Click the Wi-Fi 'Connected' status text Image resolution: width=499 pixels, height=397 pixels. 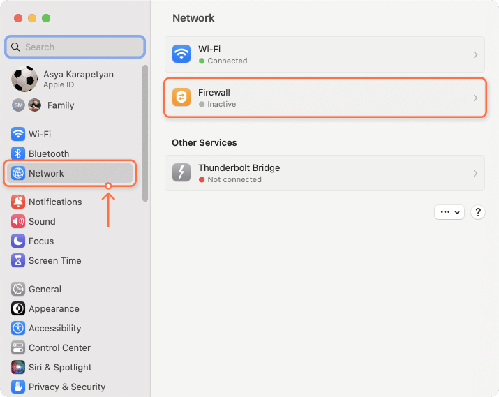[228, 61]
